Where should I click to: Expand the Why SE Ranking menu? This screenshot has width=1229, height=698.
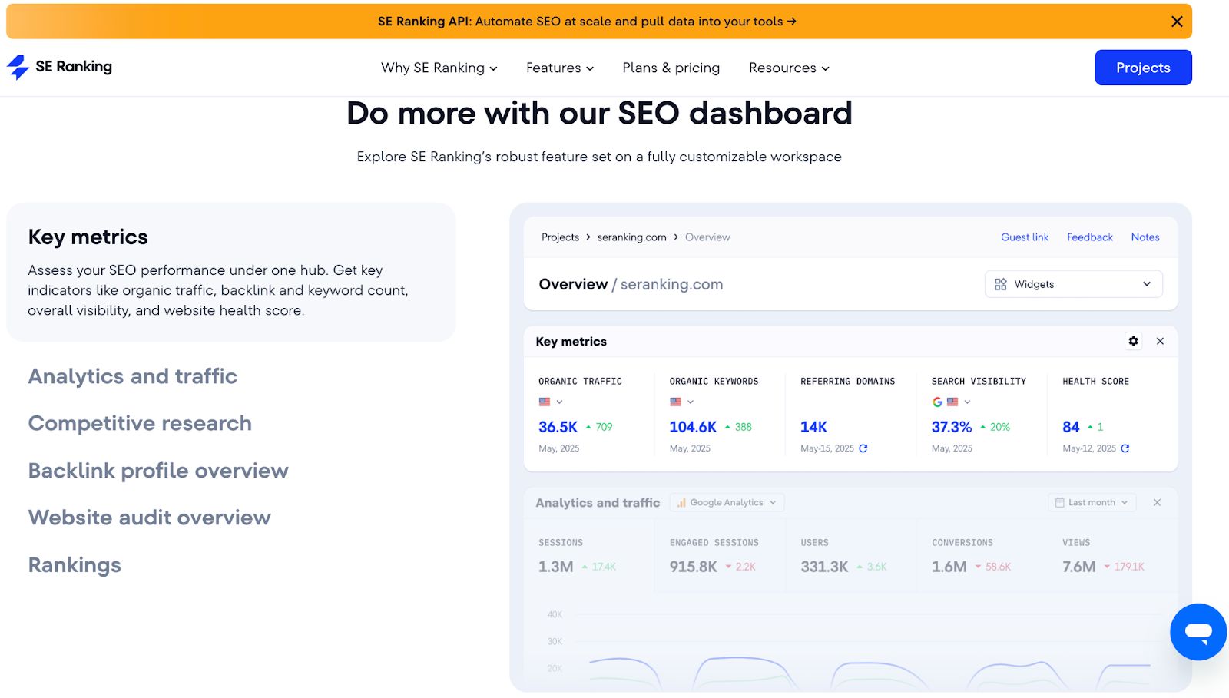pos(439,68)
